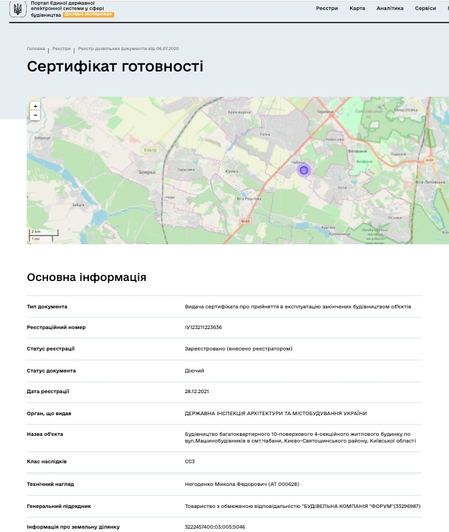The width and height of the screenshot is (449, 532).
Task: Click the Боярка town label on the map
Action: [147, 172]
